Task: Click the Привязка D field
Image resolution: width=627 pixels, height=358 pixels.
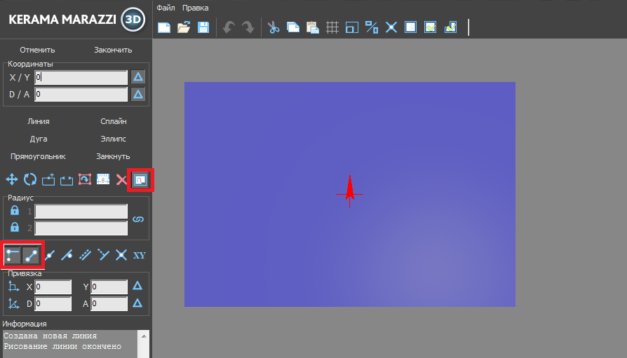Action: click(53, 303)
